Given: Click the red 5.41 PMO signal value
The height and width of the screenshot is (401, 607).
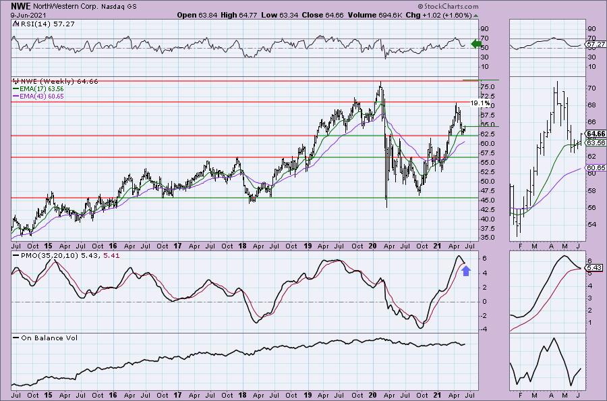Looking at the screenshot, I should click(111, 256).
